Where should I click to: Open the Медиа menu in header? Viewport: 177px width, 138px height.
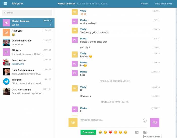click(144, 4)
